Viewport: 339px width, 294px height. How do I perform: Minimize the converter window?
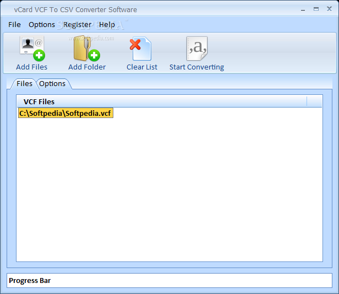click(303, 10)
